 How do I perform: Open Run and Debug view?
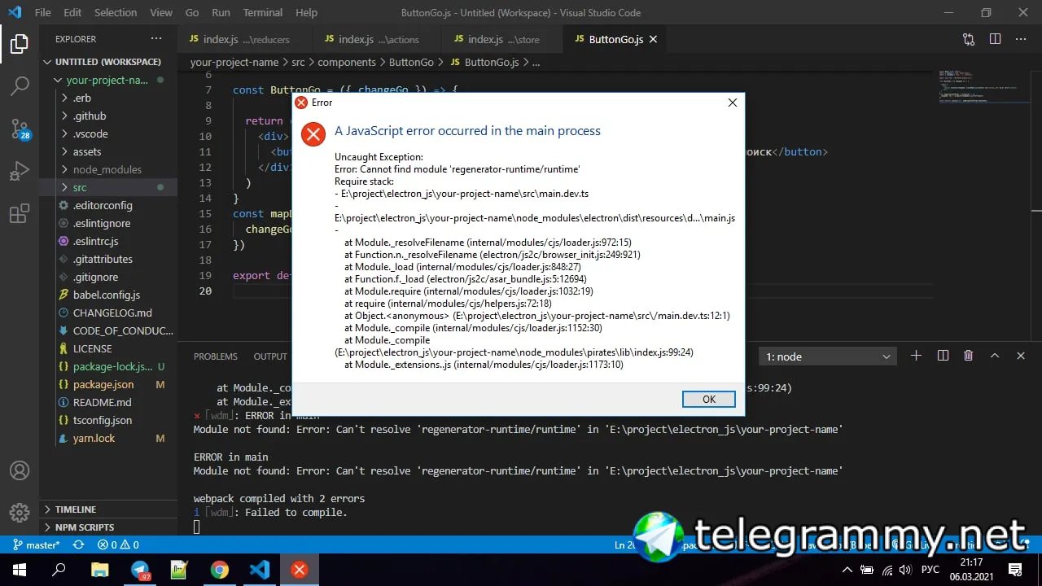[20, 171]
